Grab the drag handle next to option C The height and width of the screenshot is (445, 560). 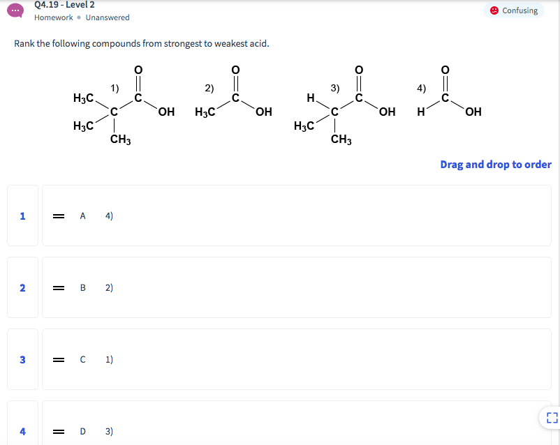[x=59, y=359]
